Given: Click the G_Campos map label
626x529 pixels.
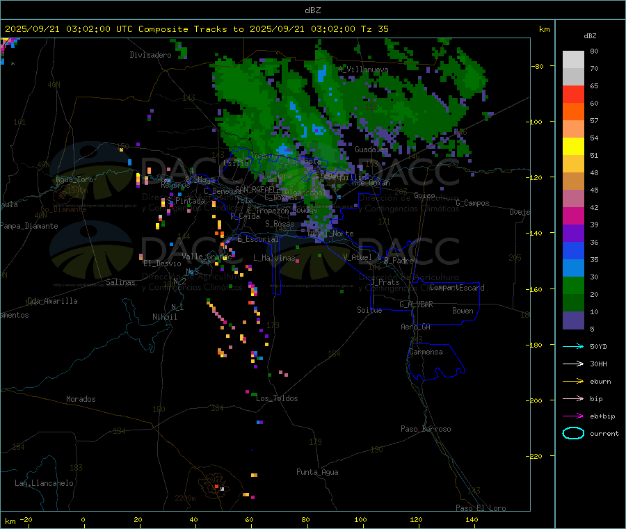Looking at the screenshot, I should [x=472, y=203].
